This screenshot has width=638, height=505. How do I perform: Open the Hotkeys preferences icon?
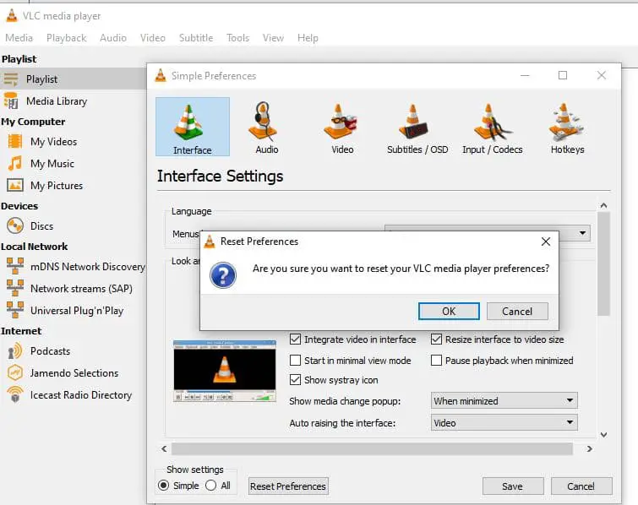pos(567,128)
